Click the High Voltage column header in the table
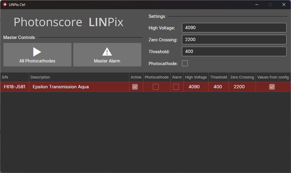Image resolution: width=291 pixels, height=173 pixels. click(196, 77)
